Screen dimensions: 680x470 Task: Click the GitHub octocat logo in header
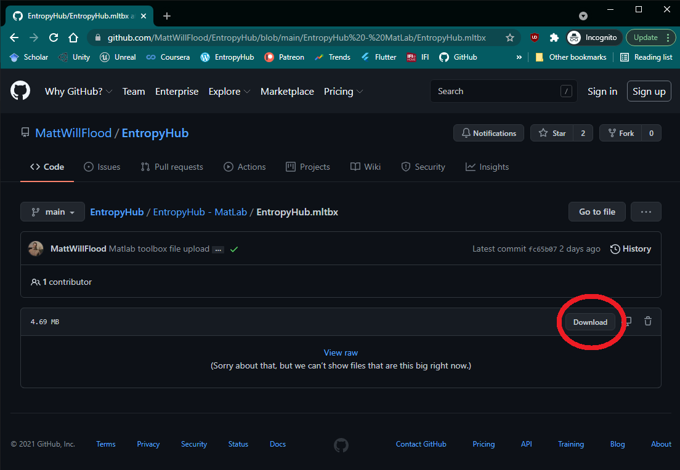20,91
